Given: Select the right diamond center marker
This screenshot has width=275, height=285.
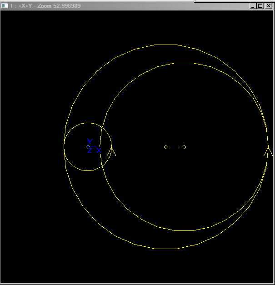Looking at the screenshot, I should 184,147.
